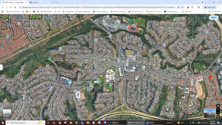Screen dimensions: 222x125
Task: Zoom in with the plus map control
Action: 218,109
